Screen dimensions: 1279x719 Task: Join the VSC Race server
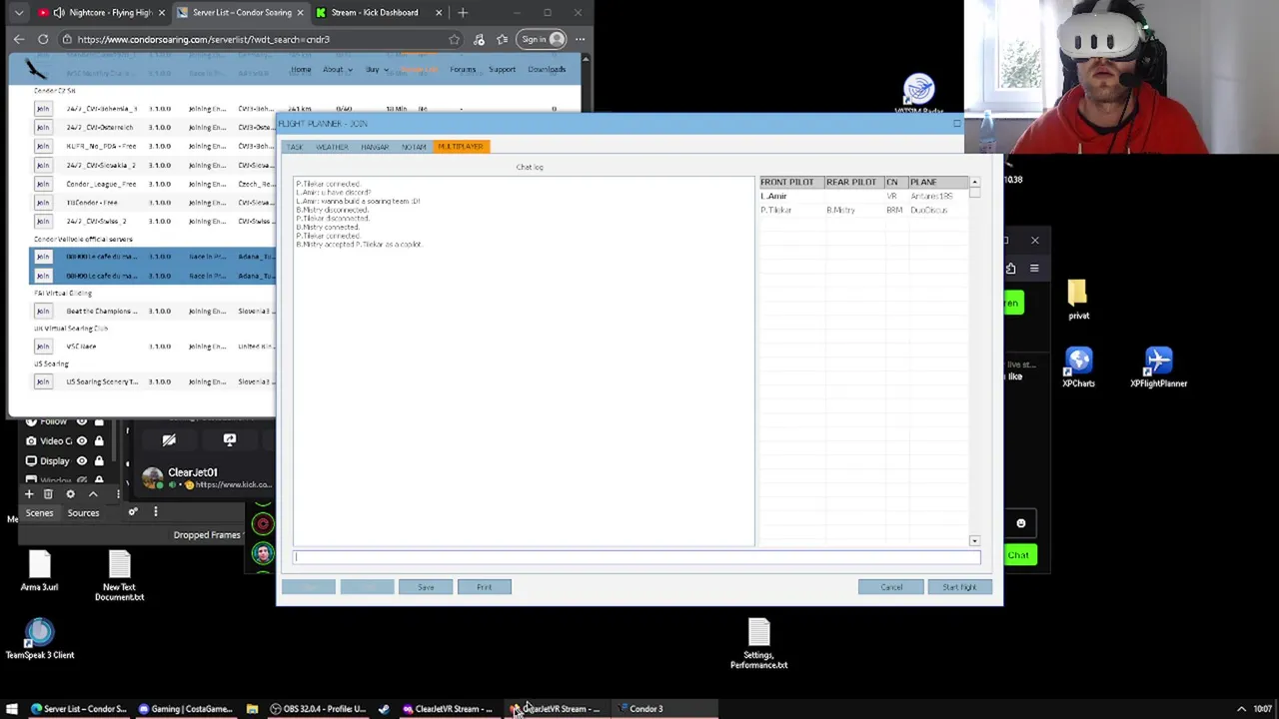tap(43, 347)
